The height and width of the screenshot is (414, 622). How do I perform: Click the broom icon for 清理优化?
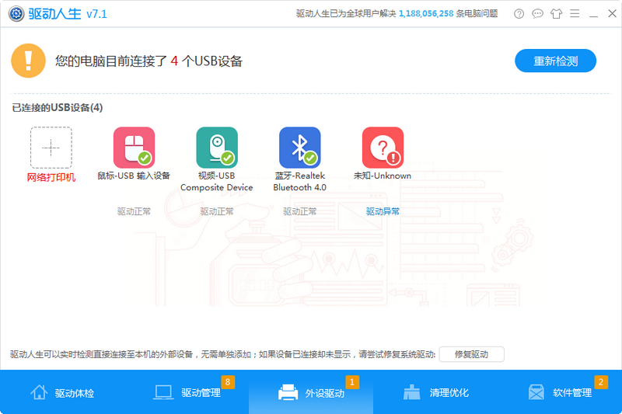click(x=412, y=392)
